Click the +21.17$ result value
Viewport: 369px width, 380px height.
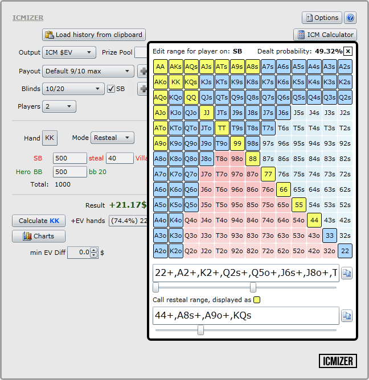(128, 205)
